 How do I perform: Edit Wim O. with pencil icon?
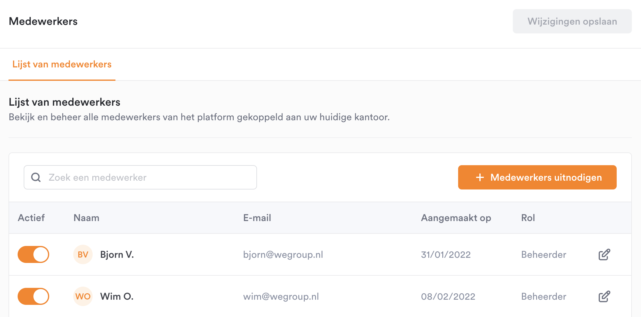click(x=604, y=296)
